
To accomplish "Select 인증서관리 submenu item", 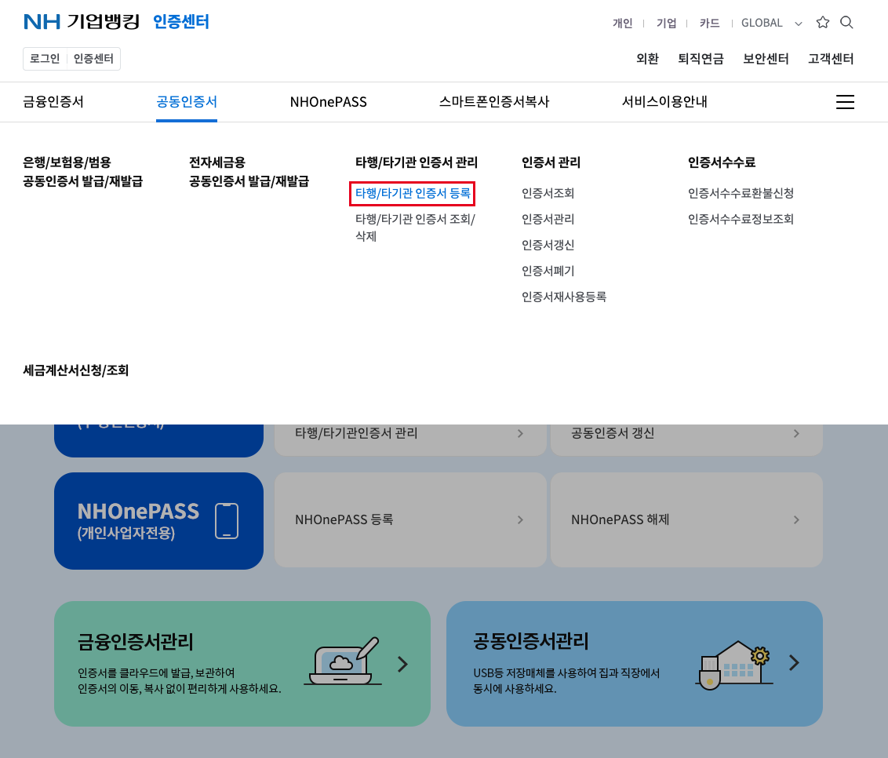I will pyautogui.click(x=548, y=219).
